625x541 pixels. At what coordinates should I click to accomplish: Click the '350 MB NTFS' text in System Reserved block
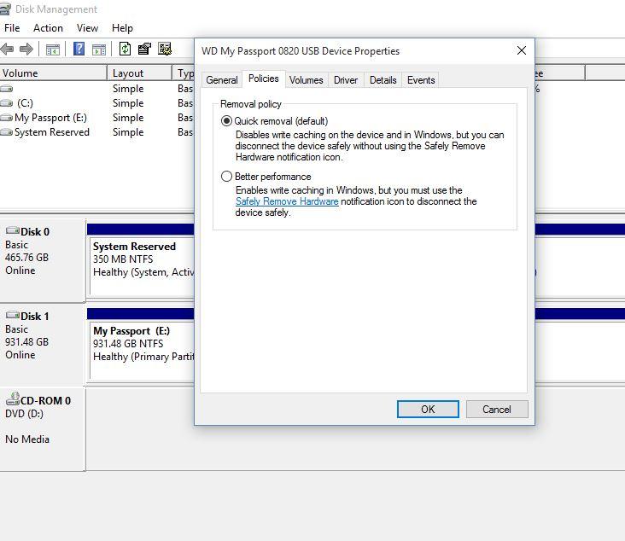click(x=123, y=259)
